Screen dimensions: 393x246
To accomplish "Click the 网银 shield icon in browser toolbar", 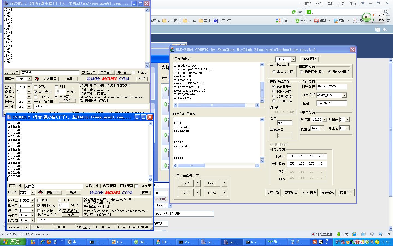I will (297, 20).
